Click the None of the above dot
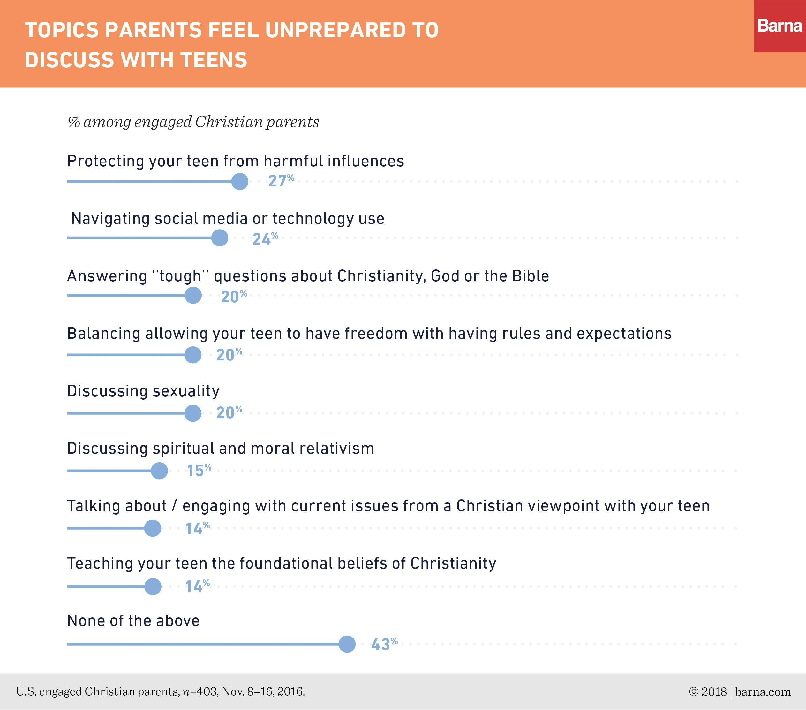806x710 pixels. pos(347,644)
